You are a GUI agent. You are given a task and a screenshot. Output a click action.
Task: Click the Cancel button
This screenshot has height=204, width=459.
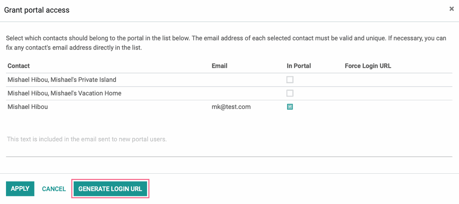tap(54, 189)
